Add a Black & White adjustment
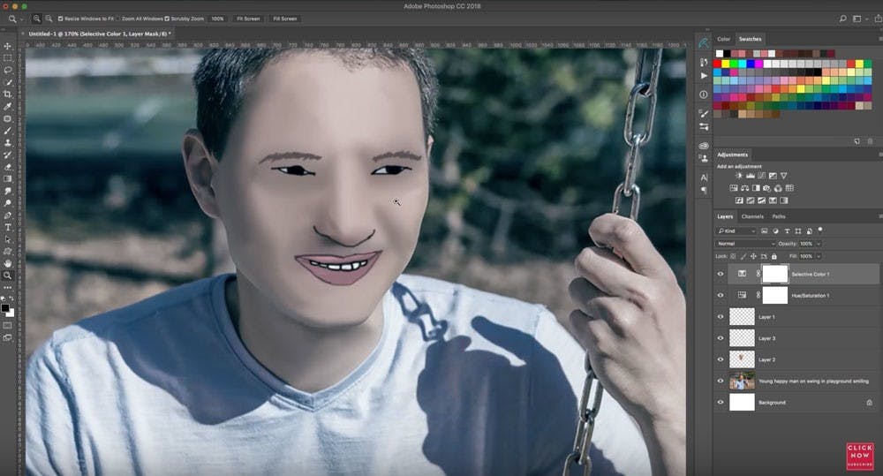 pos(756,188)
